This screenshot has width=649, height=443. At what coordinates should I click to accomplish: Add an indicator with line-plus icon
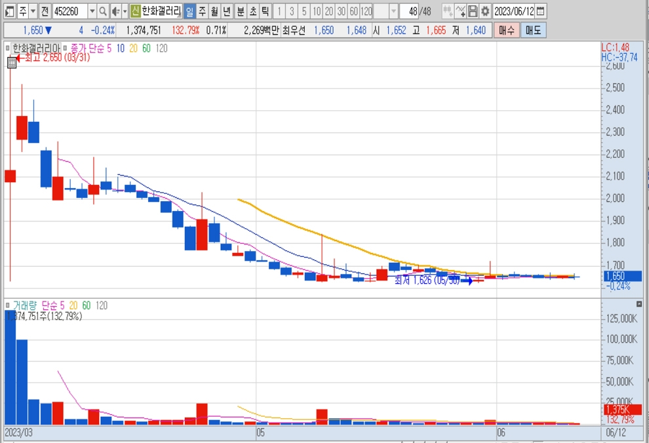coord(460,11)
